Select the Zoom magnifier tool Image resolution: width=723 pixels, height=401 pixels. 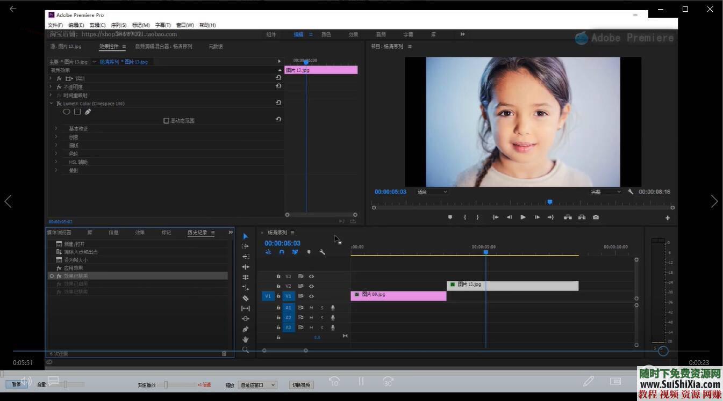245,349
